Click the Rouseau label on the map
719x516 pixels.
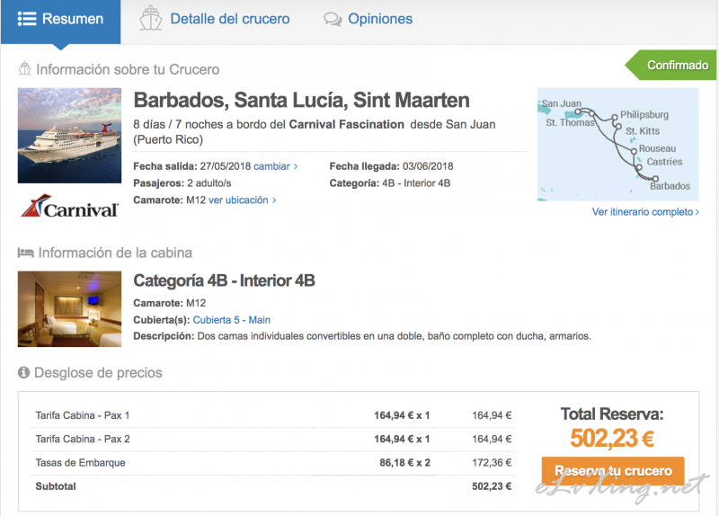(x=657, y=148)
